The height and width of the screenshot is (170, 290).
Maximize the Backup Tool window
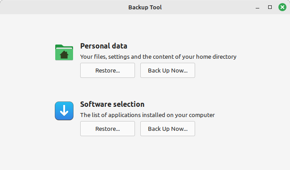click(270, 7)
